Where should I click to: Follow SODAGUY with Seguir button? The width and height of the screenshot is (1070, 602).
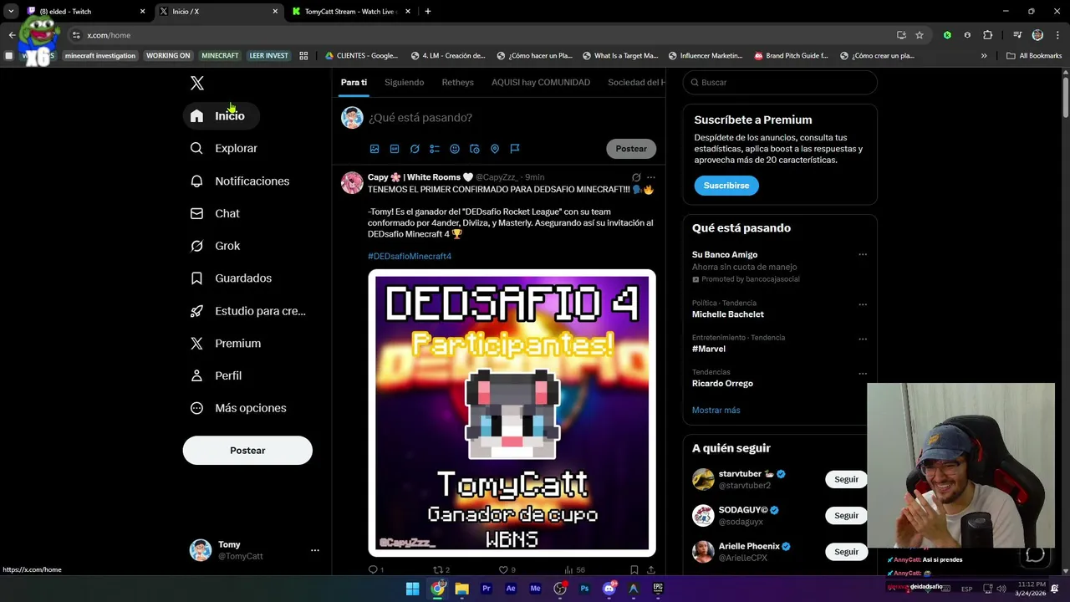click(x=846, y=515)
